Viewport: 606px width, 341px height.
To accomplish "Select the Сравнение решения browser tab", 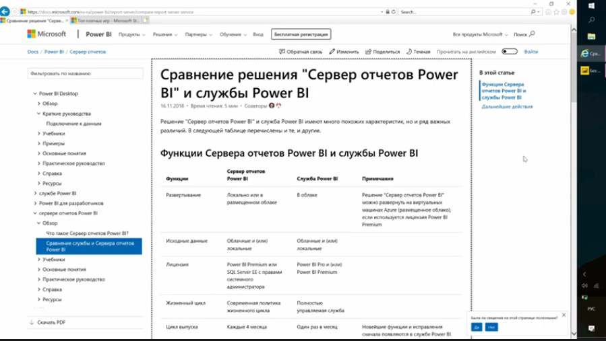I will point(35,20).
